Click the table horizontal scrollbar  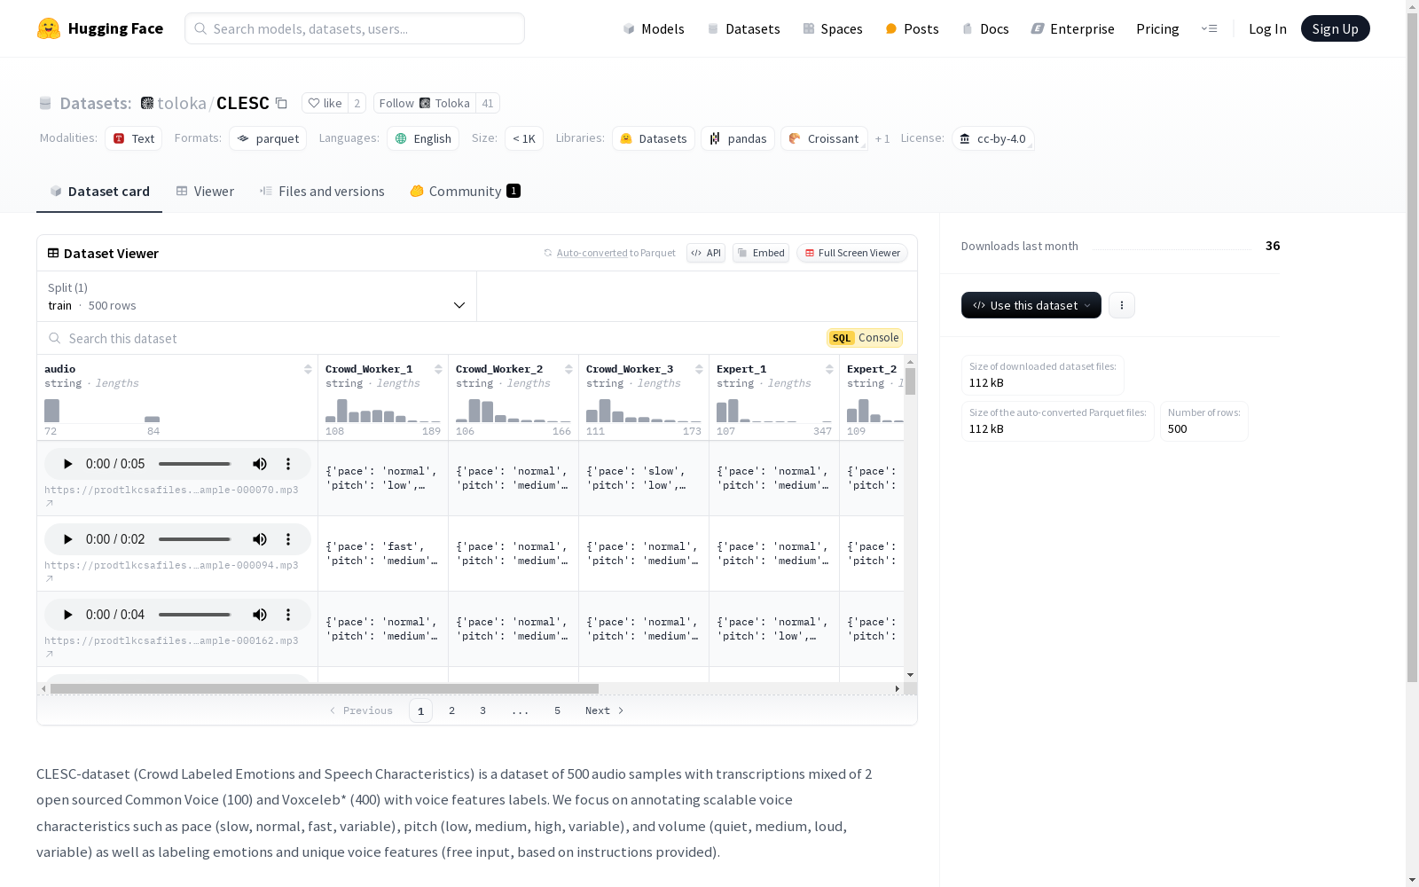[325, 688]
